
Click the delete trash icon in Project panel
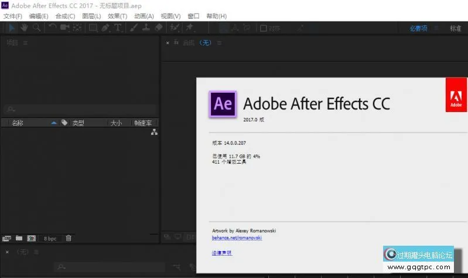69,238
